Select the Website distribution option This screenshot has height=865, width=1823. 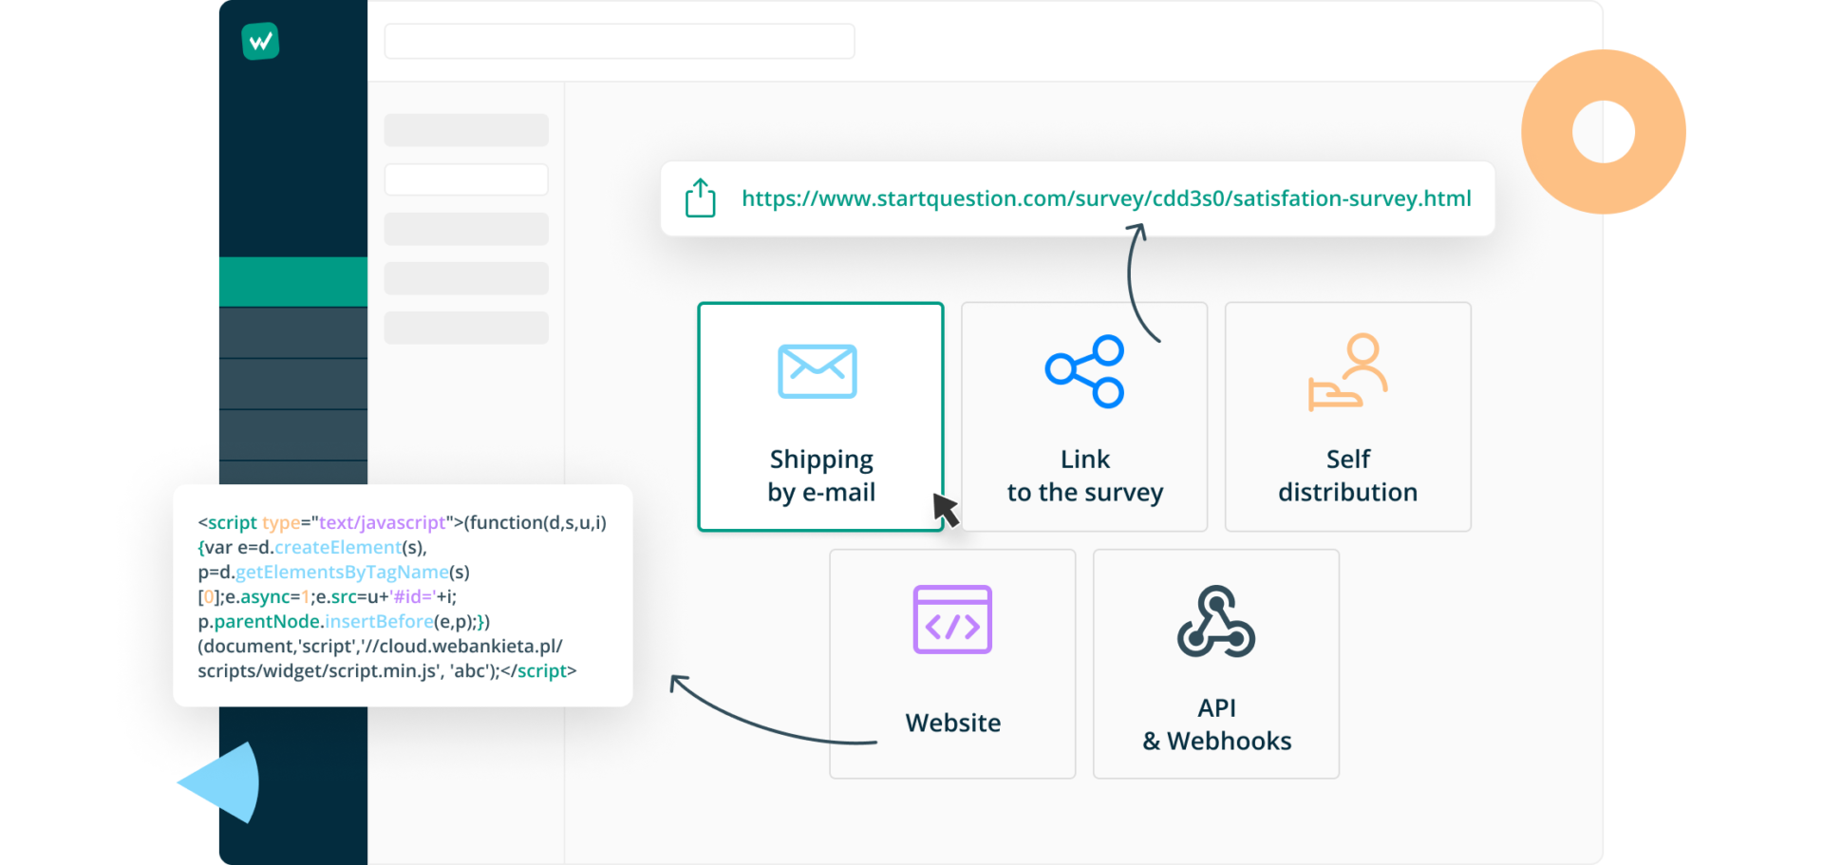click(952, 663)
